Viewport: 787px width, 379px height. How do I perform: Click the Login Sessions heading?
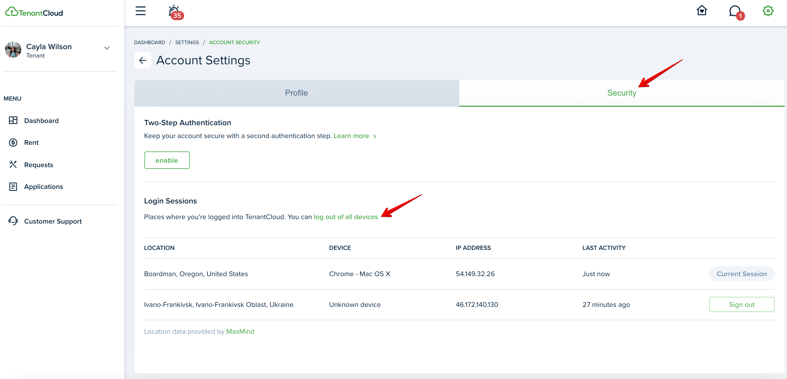pyautogui.click(x=170, y=201)
